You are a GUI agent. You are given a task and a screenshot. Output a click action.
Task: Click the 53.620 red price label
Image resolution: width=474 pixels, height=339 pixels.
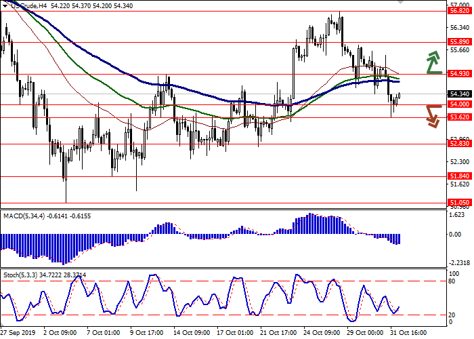pos(458,117)
